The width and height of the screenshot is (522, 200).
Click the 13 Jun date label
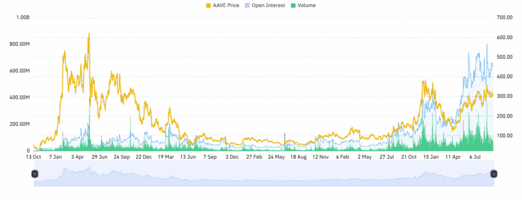tap(188, 157)
